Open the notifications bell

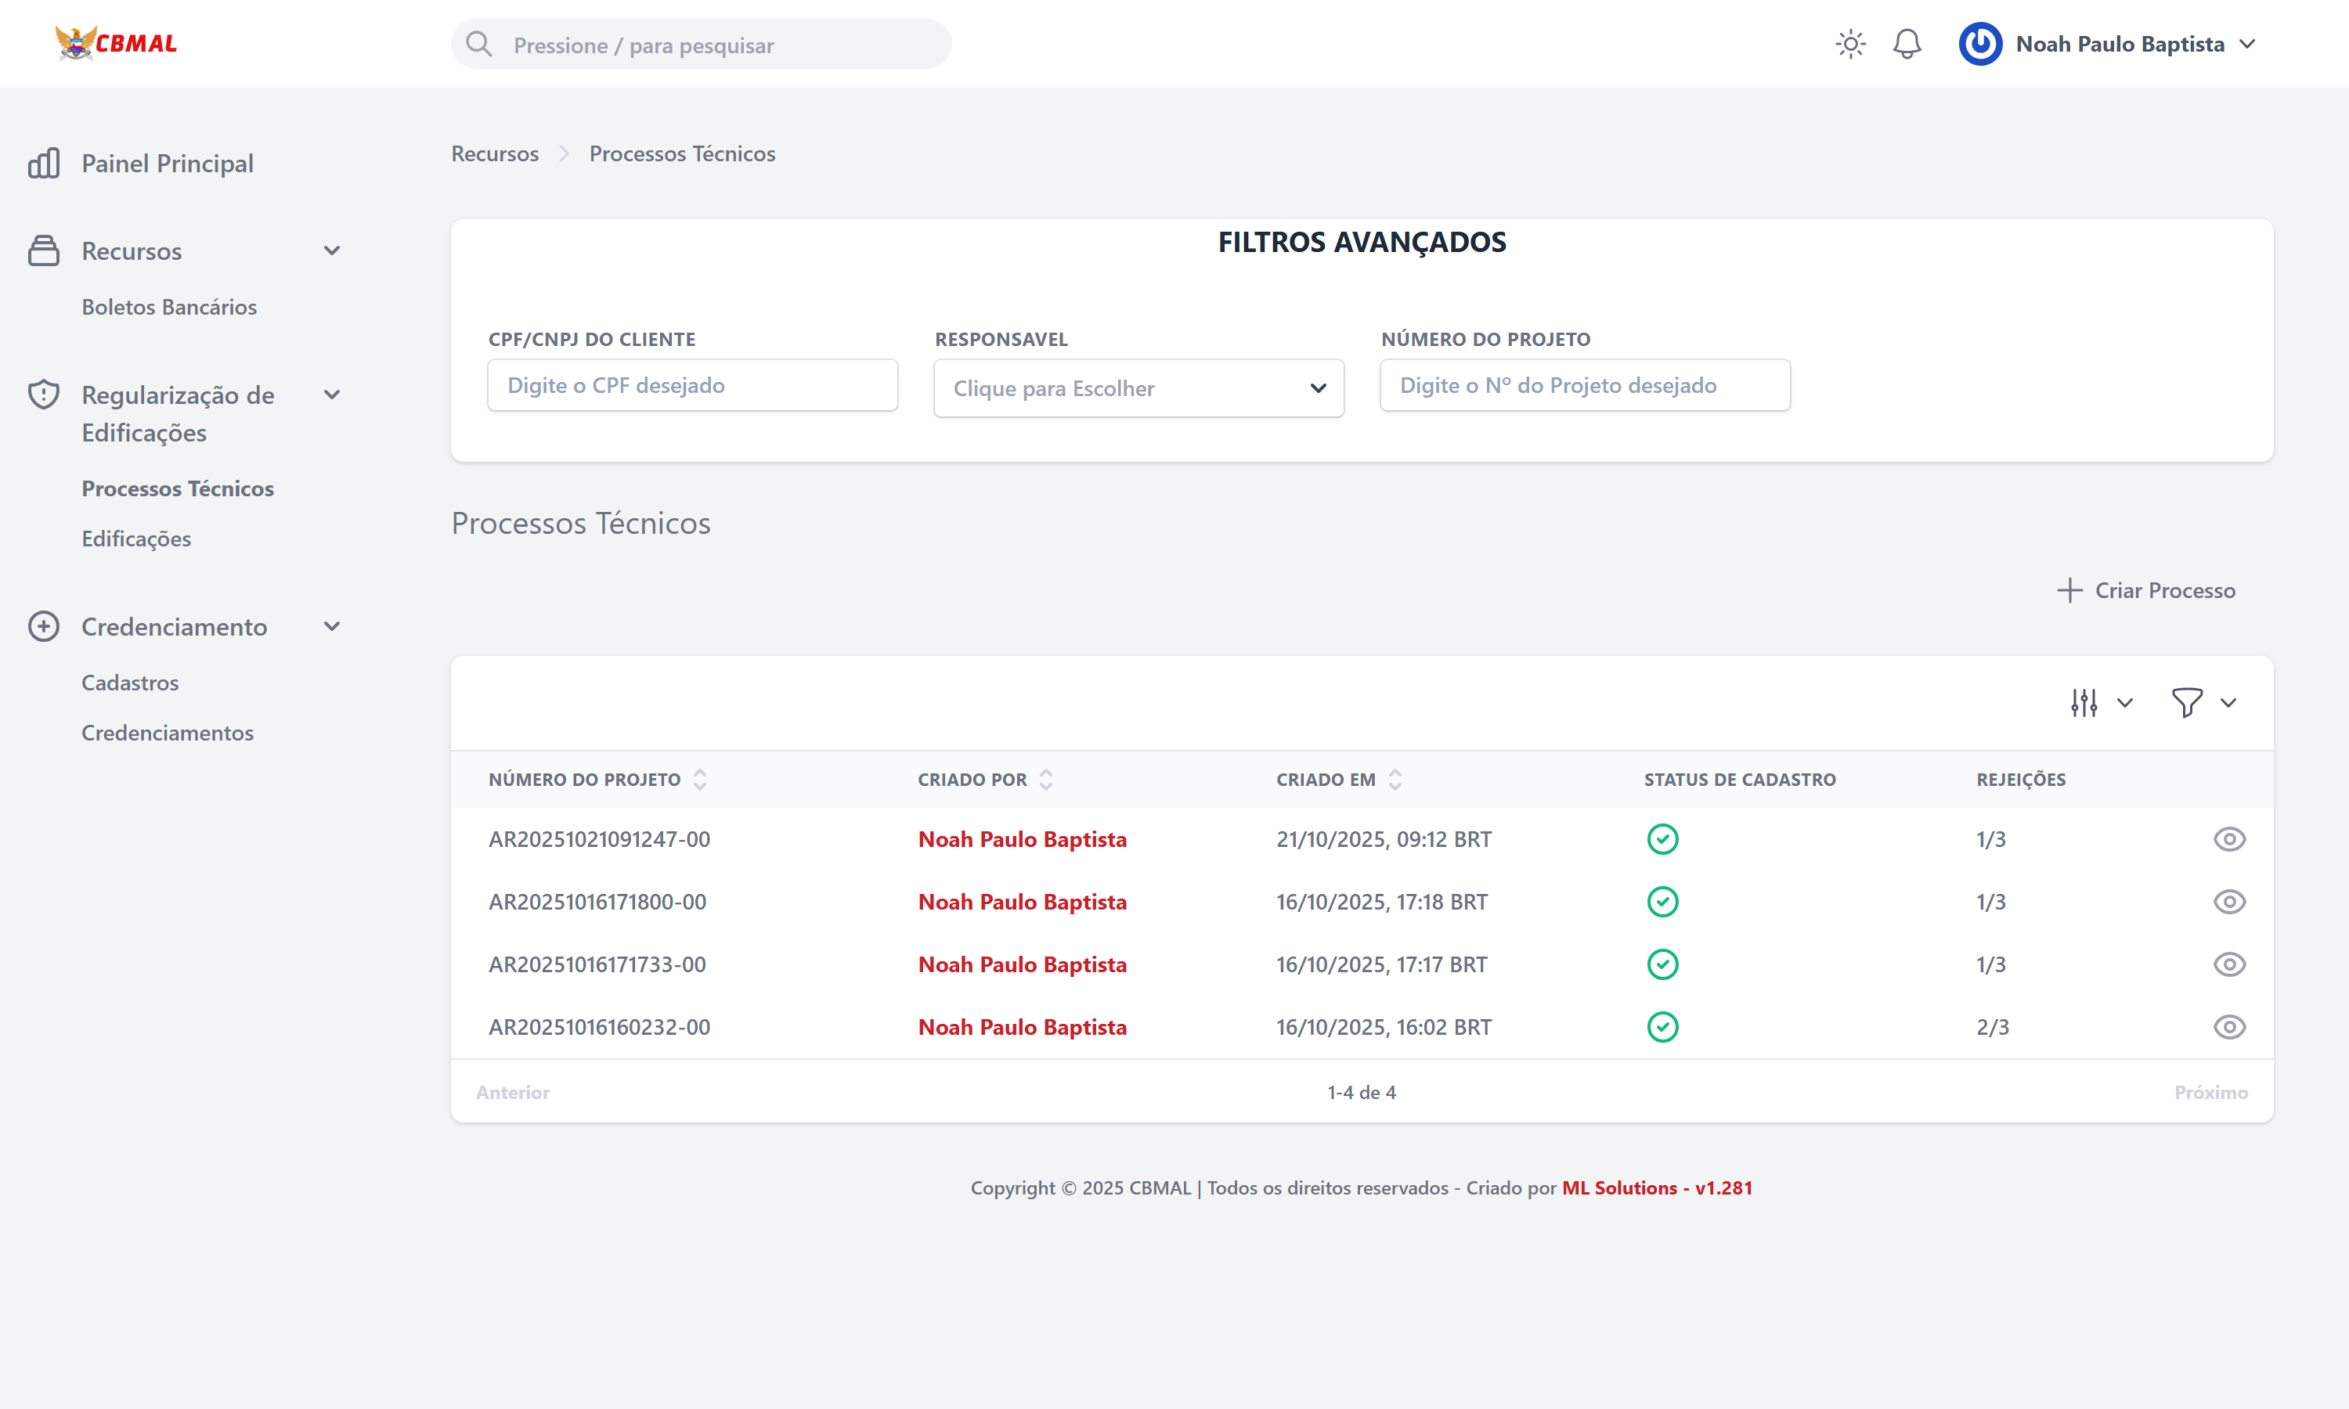(x=1907, y=44)
